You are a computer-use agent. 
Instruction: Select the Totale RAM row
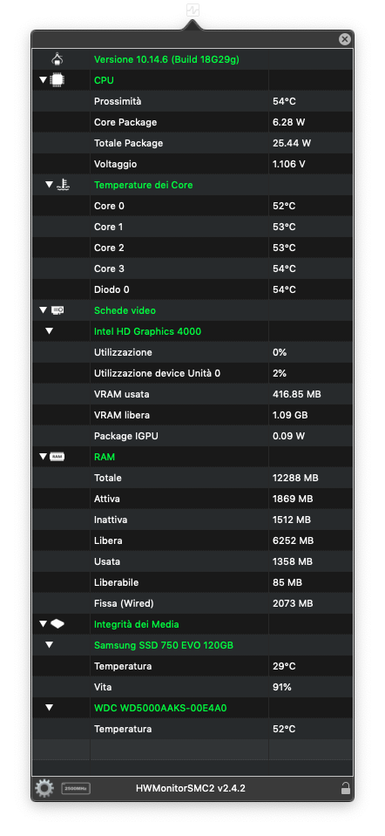(x=192, y=478)
